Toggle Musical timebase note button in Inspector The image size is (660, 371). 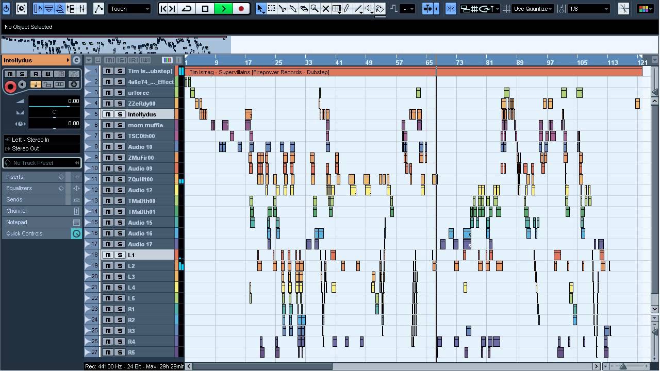point(35,85)
